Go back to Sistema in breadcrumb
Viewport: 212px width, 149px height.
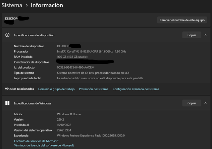(12, 5)
